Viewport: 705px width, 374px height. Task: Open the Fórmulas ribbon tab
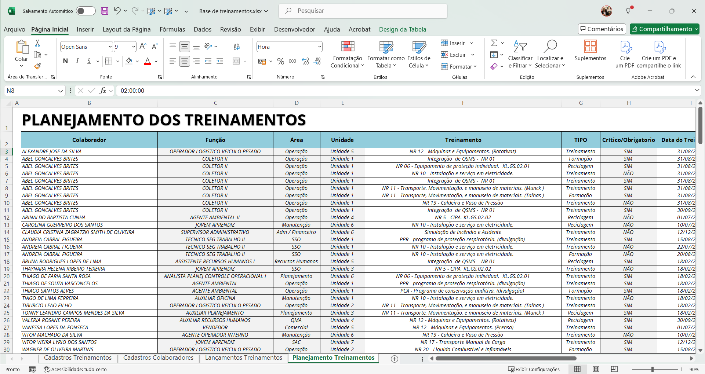(172, 29)
